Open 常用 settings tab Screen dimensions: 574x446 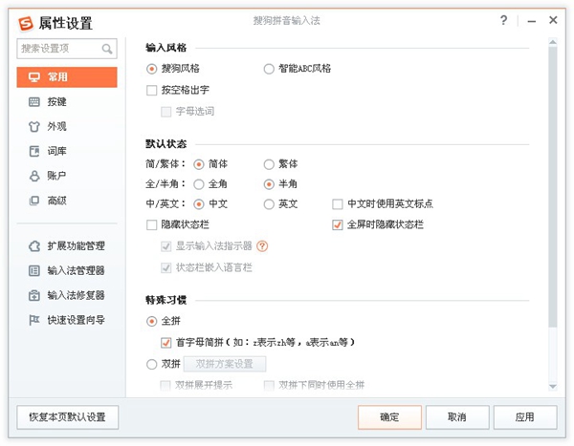pyautogui.click(x=67, y=77)
